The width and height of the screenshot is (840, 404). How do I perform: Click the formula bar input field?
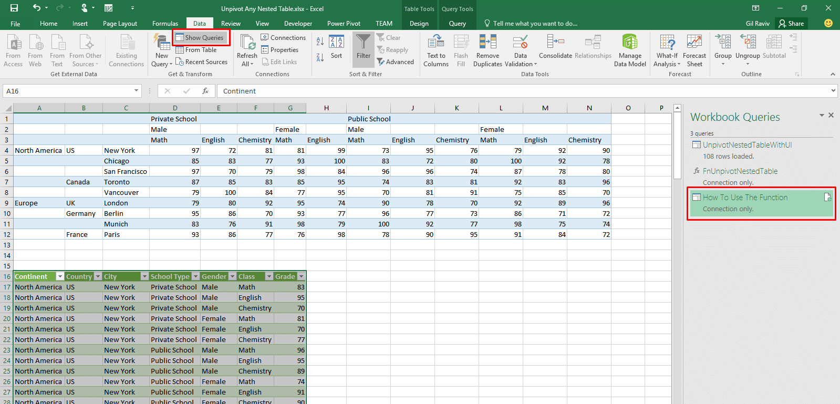point(524,91)
